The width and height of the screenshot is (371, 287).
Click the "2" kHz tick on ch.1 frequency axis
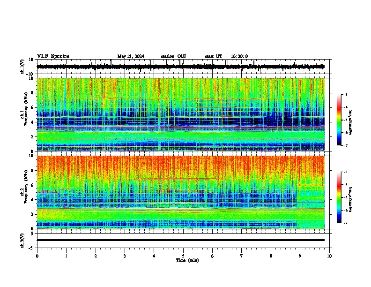33,137
